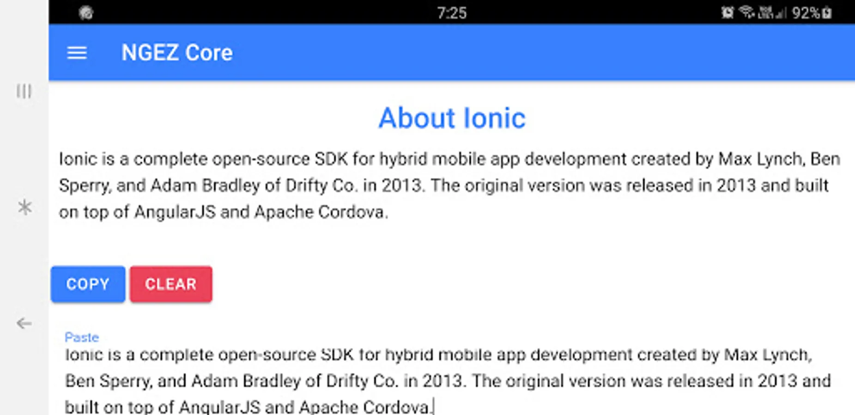Tap the Android recent apps button
855x415 pixels.
(x=24, y=91)
